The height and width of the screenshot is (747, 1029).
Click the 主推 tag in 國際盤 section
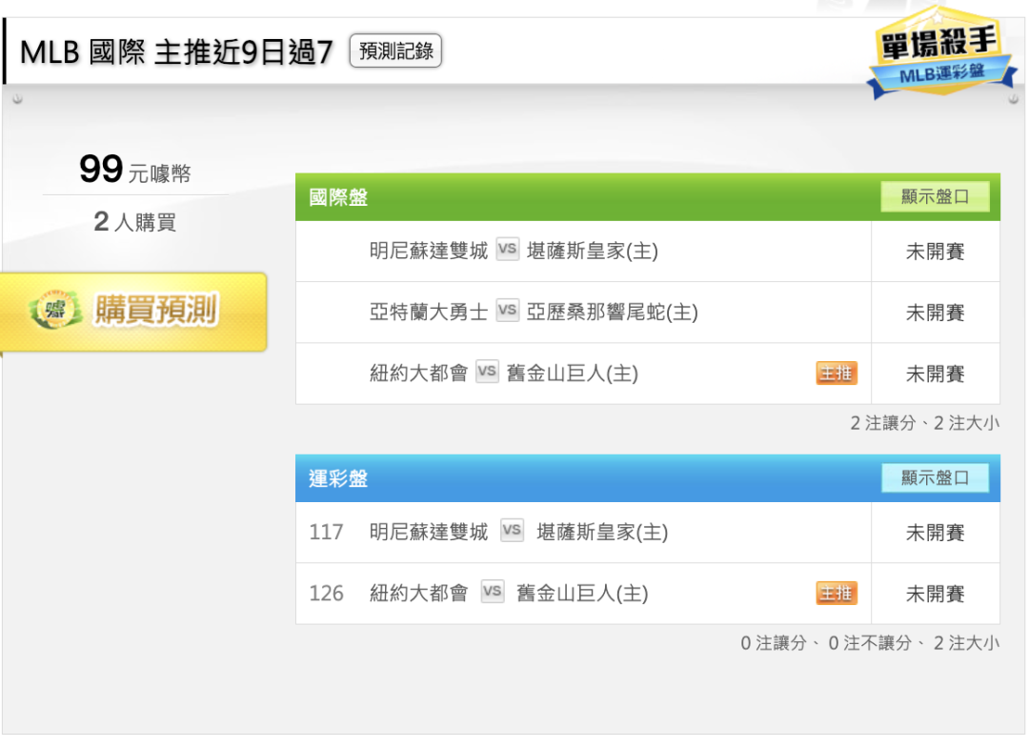(836, 373)
